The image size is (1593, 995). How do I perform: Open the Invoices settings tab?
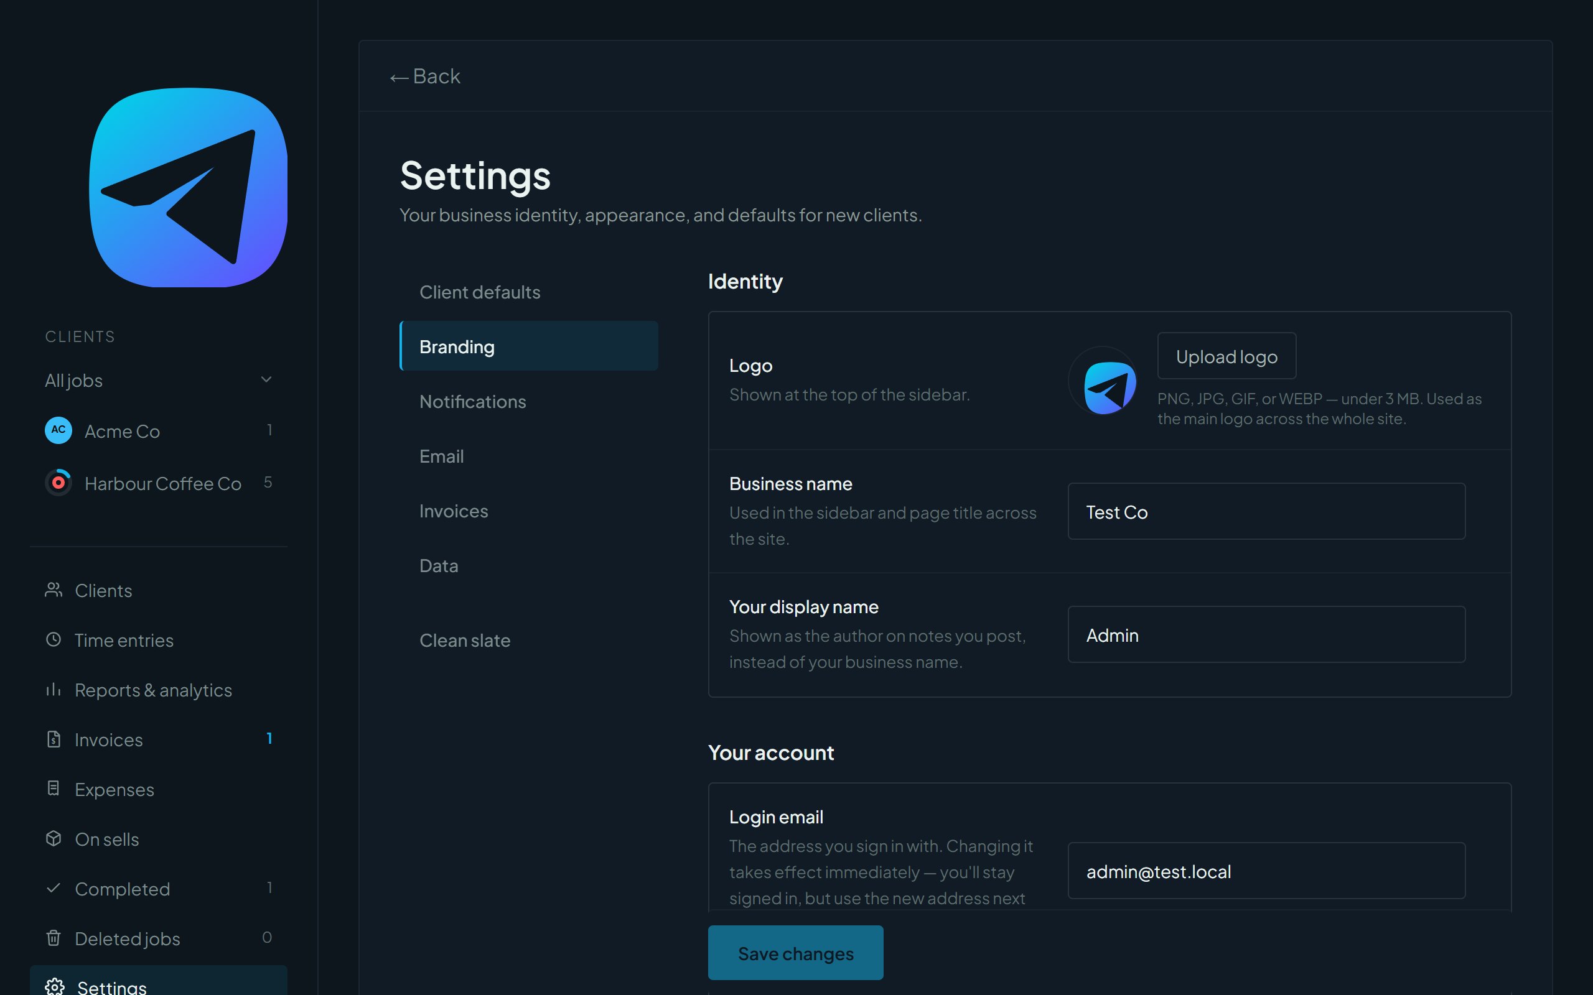coord(528,511)
